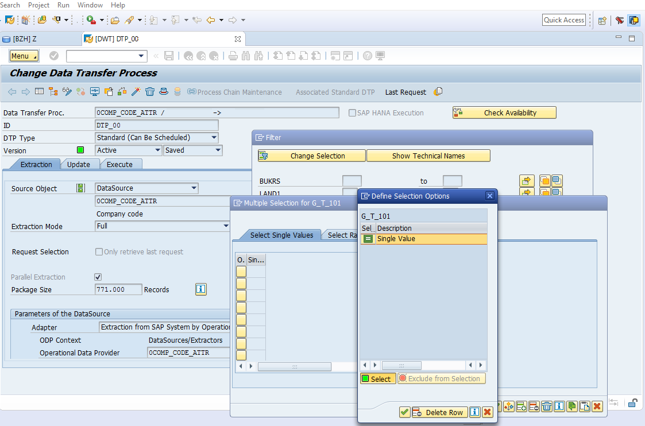Click the insert row icon in Multiple Selection toolbar
The image size is (645, 426).
coord(522,406)
